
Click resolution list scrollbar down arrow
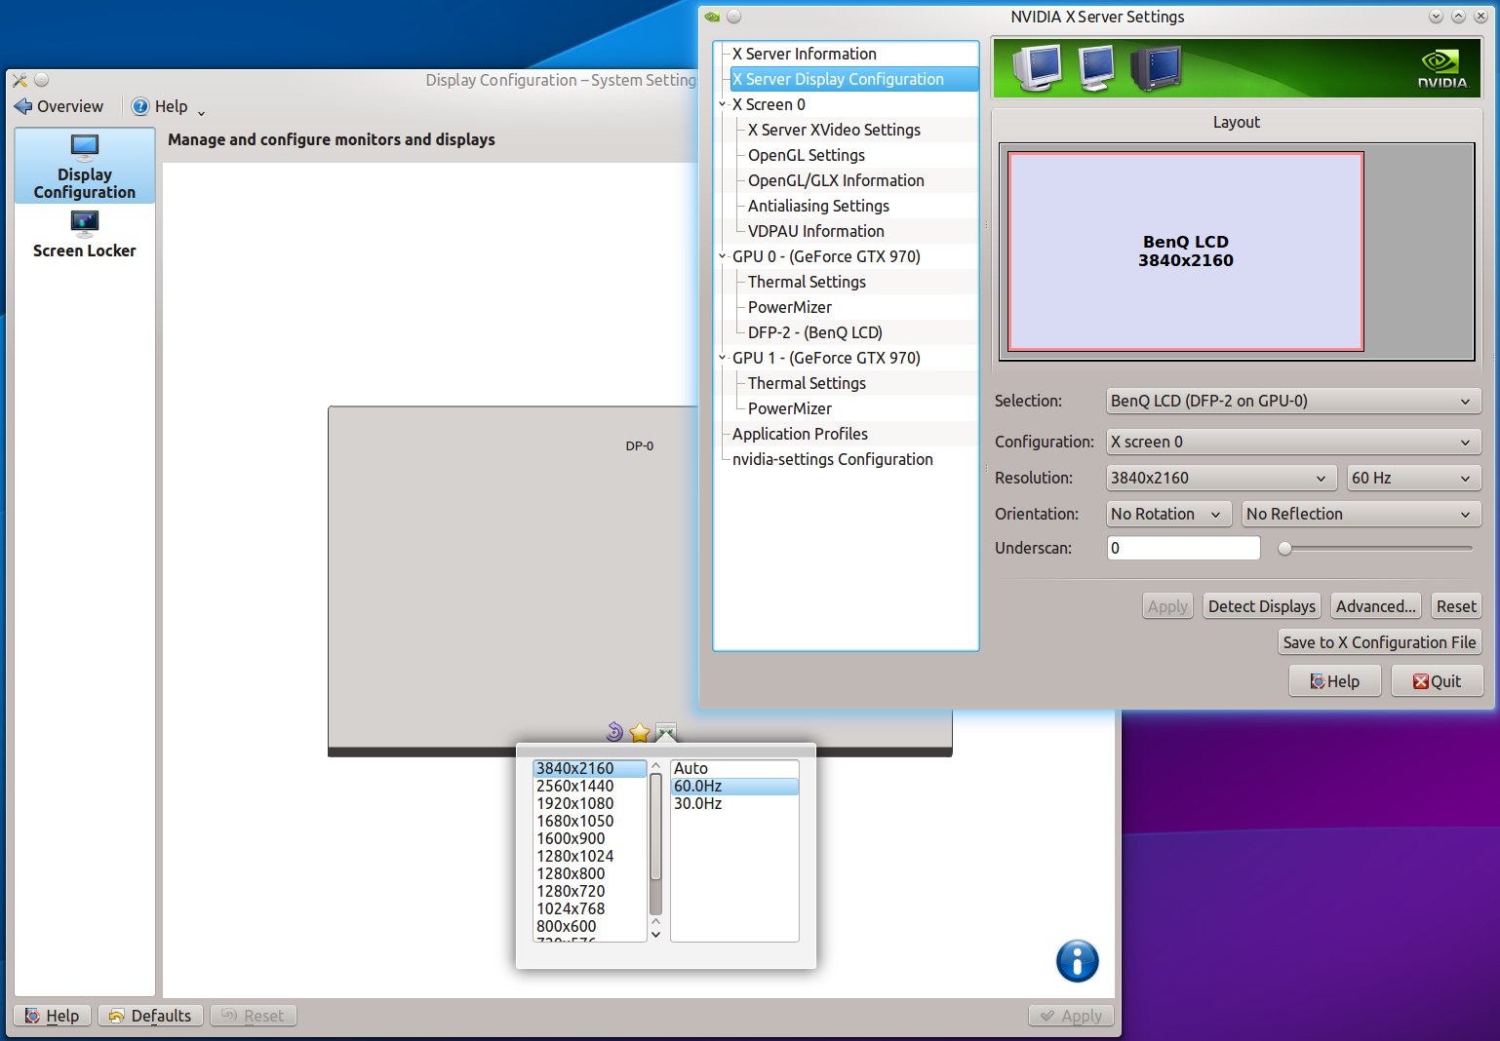coord(655,935)
